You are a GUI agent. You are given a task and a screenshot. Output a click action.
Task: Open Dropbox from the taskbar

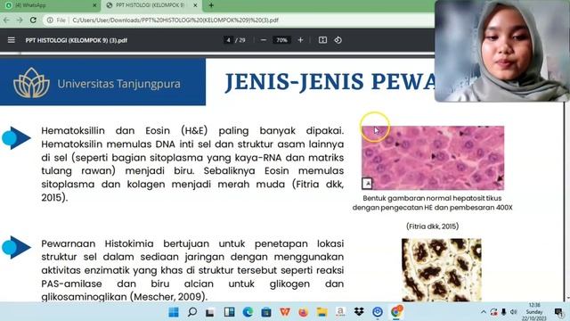(x=359, y=312)
